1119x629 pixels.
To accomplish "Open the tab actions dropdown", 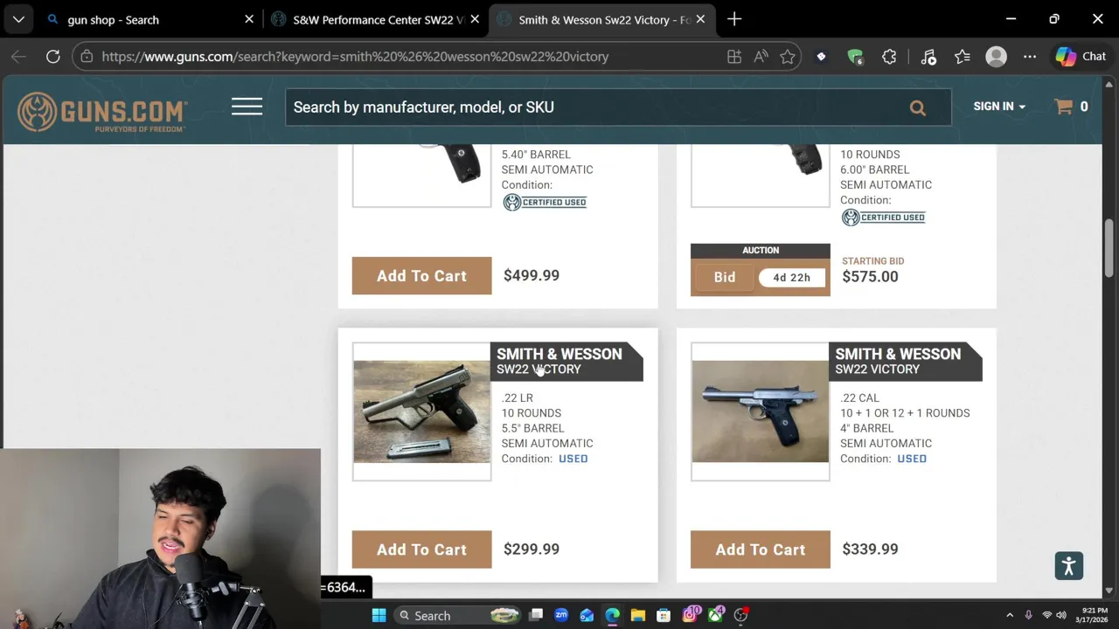I will pos(18,19).
